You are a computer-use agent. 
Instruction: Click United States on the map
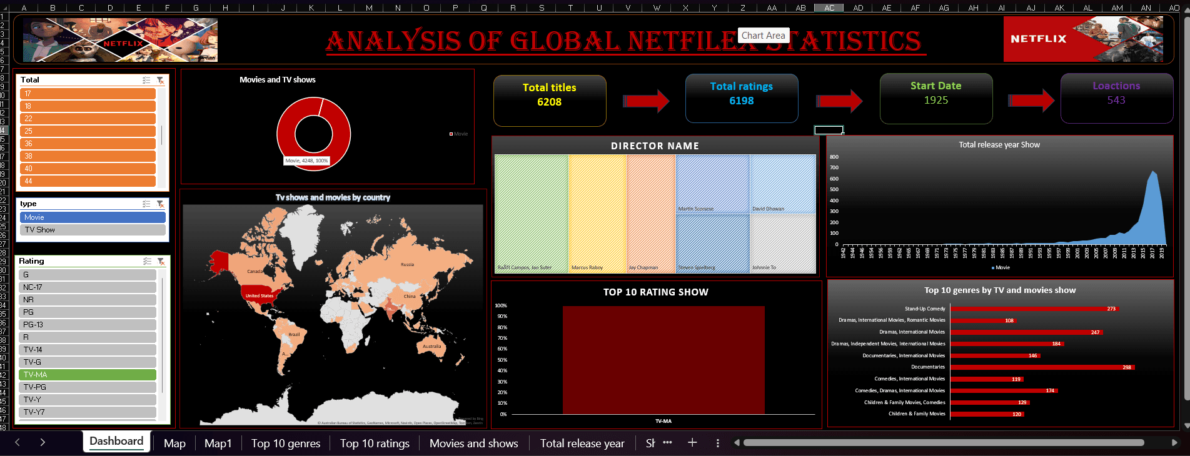(259, 295)
